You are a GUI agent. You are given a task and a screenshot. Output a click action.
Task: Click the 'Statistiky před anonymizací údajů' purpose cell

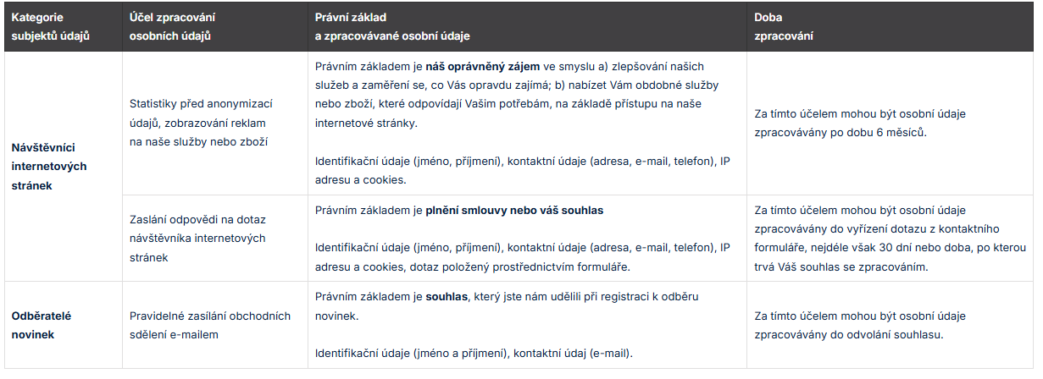[201, 123]
